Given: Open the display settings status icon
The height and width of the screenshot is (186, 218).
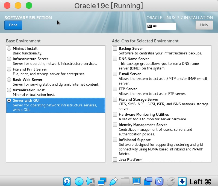Looking at the screenshot, I should [136, 181].
